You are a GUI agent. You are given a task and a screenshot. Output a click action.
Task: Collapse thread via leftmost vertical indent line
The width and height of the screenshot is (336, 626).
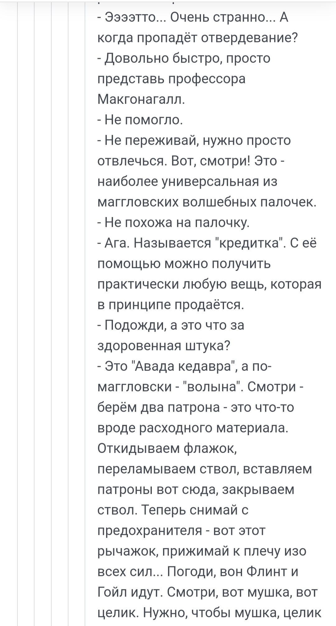click(17, 311)
